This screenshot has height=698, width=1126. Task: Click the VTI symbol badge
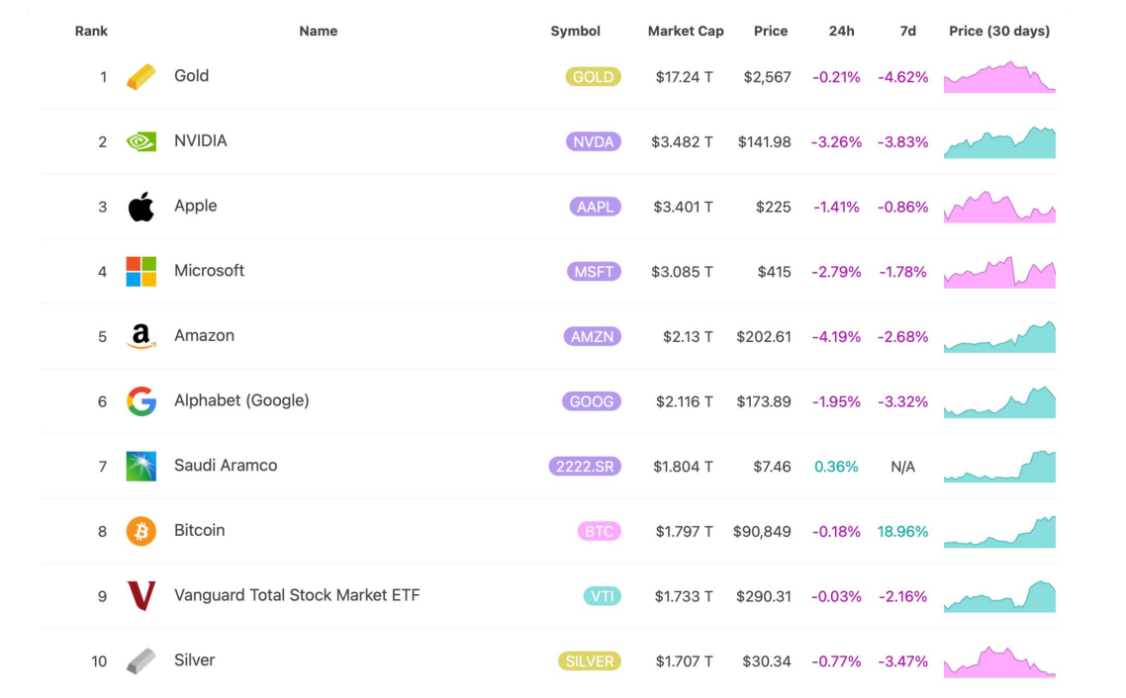pos(602,596)
